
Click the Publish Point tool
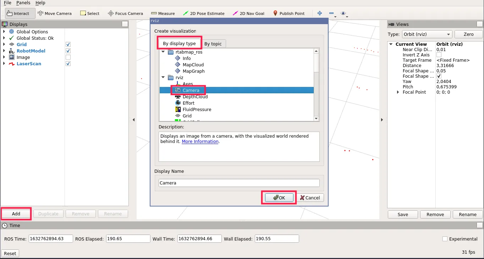288,13
